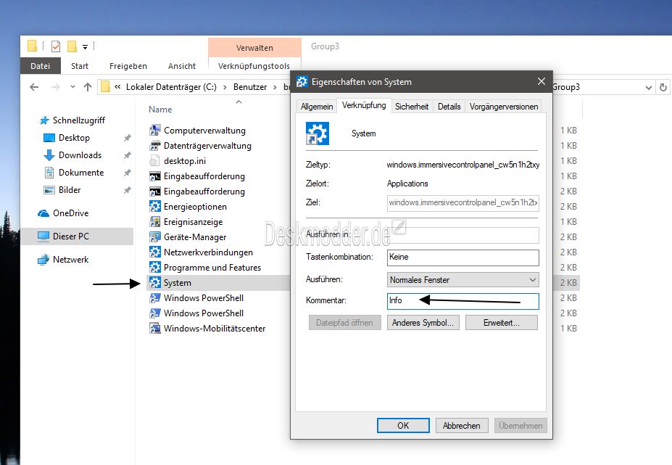Click the Benutzer breadcrumb segment
672x465 pixels.
click(x=250, y=87)
